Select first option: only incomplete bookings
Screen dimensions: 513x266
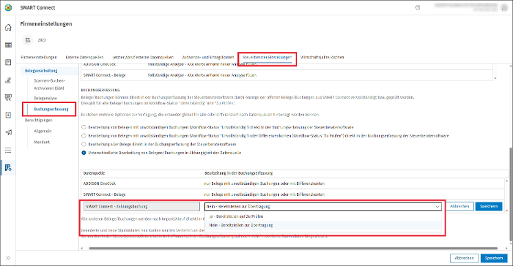pos(84,127)
